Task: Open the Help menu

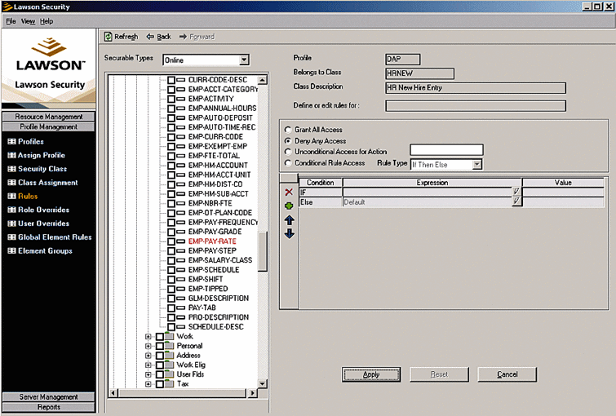Action: (47, 21)
